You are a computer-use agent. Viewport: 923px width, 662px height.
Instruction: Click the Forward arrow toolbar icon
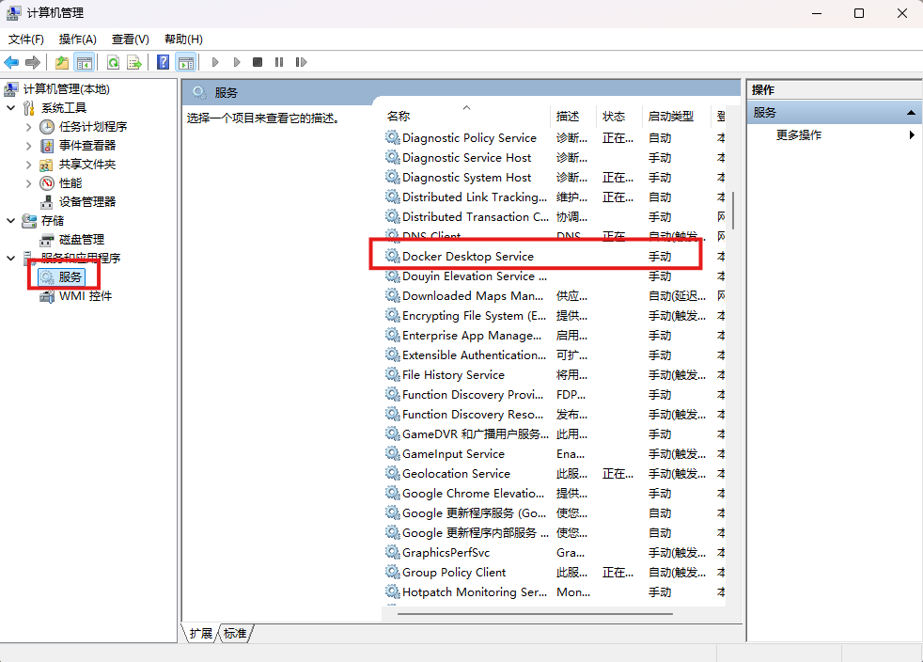tap(33, 62)
